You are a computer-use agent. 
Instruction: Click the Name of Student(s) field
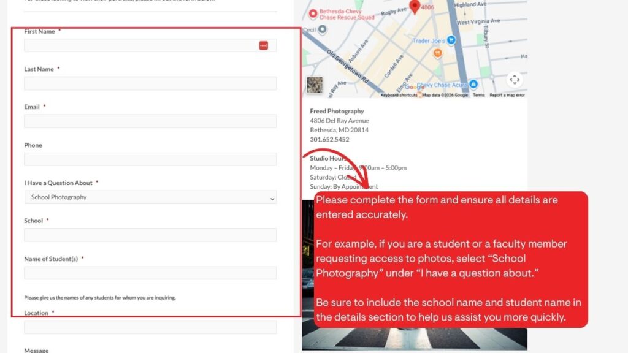[150, 273]
